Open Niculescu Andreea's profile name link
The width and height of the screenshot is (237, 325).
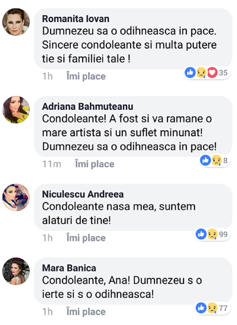[83, 194]
